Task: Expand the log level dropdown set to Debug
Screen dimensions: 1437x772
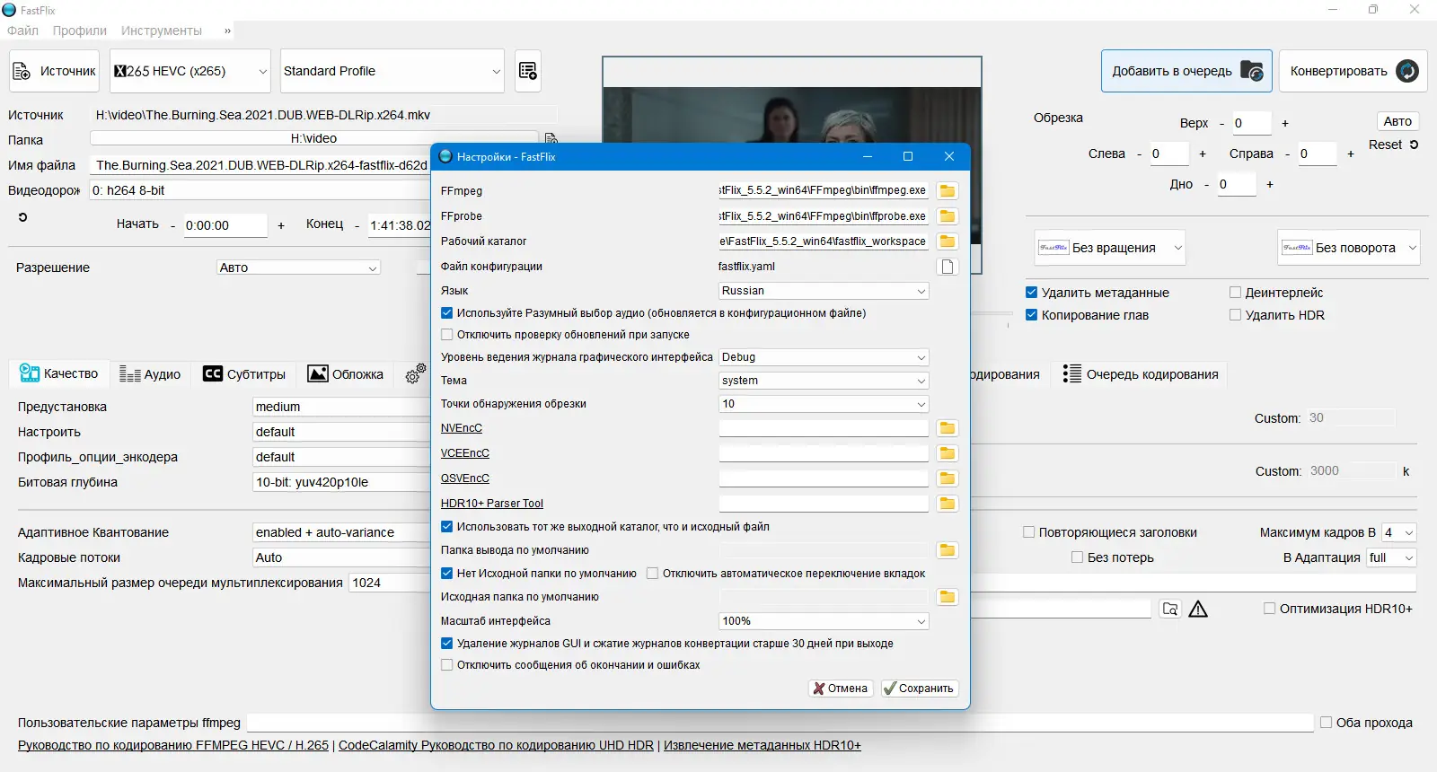Action: tap(824, 357)
